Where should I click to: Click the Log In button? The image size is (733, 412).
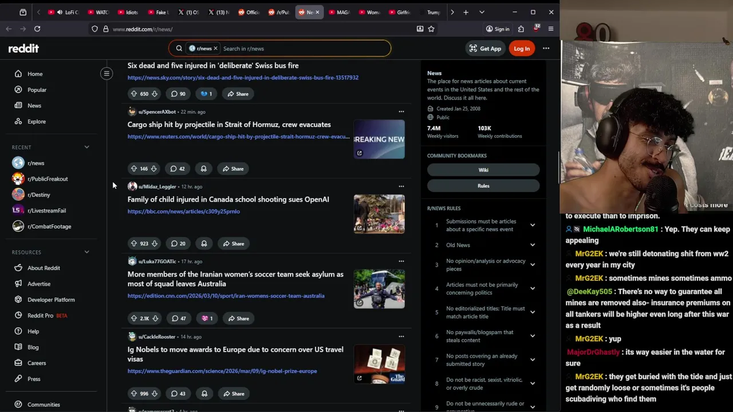coord(522,49)
